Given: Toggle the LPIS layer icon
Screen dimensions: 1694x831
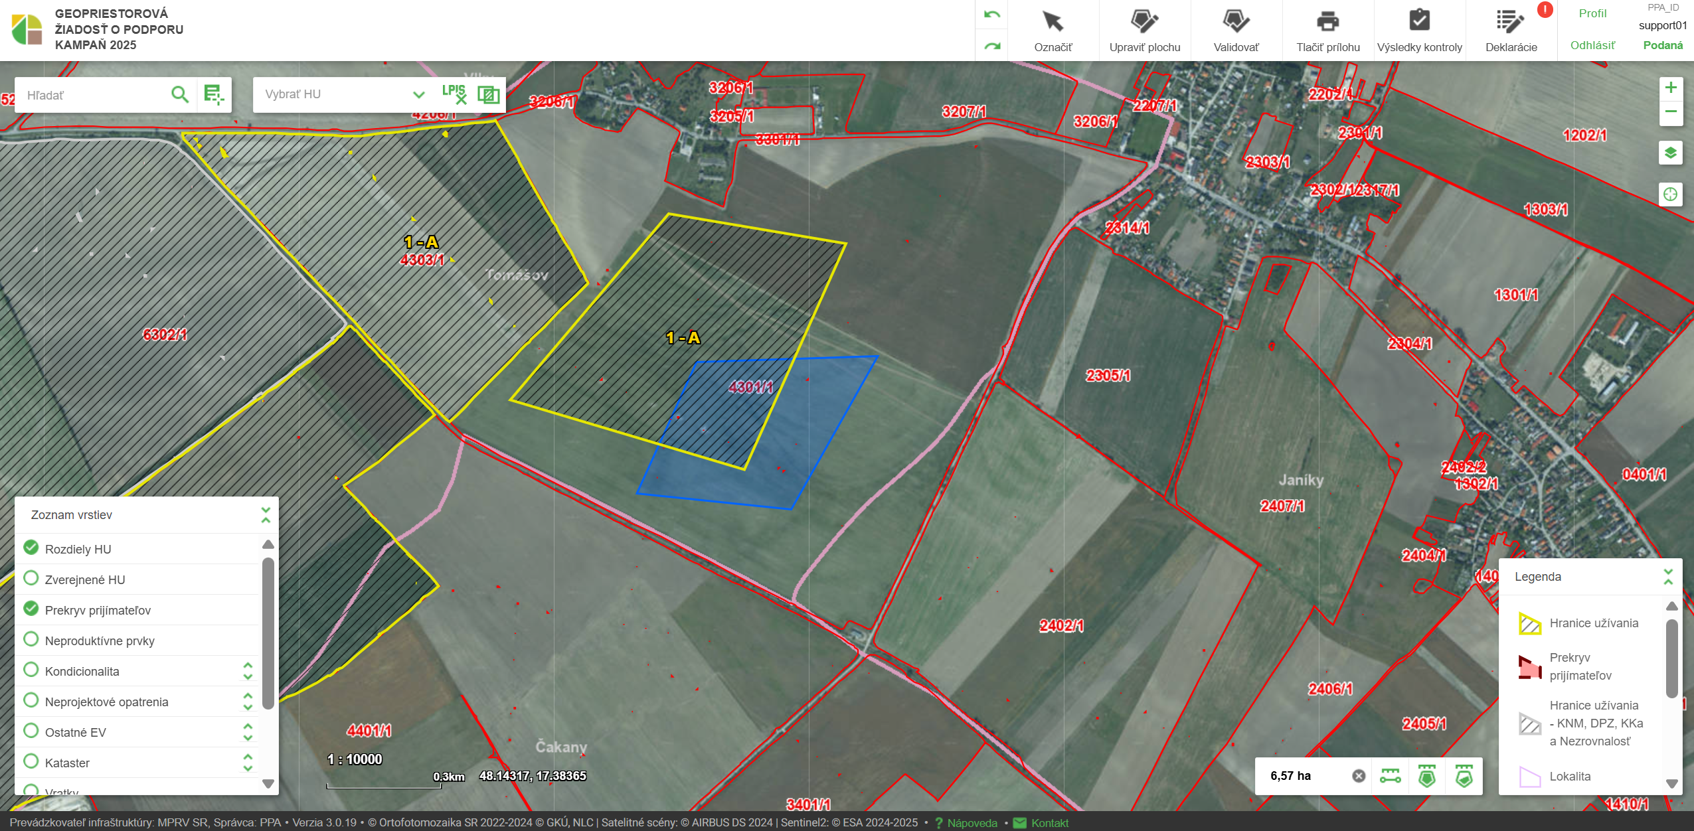Looking at the screenshot, I should 454,94.
